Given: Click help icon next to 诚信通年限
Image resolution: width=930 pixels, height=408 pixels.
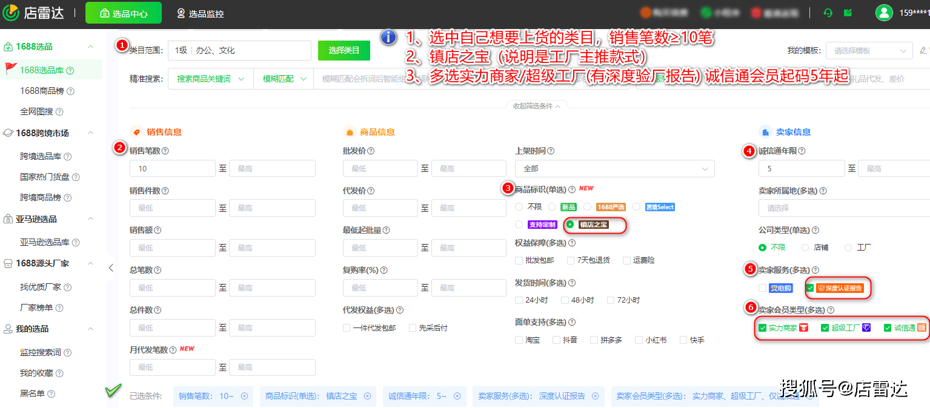Looking at the screenshot, I should tap(802, 151).
